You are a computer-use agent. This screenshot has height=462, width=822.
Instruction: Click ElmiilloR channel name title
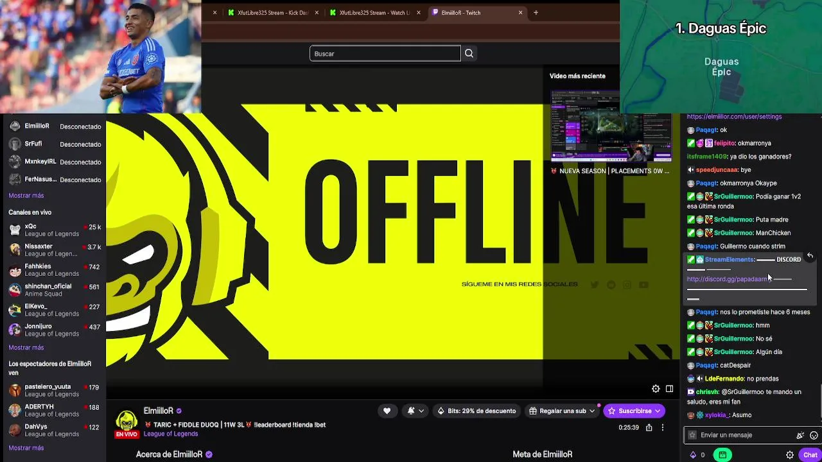tap(159, 411)
